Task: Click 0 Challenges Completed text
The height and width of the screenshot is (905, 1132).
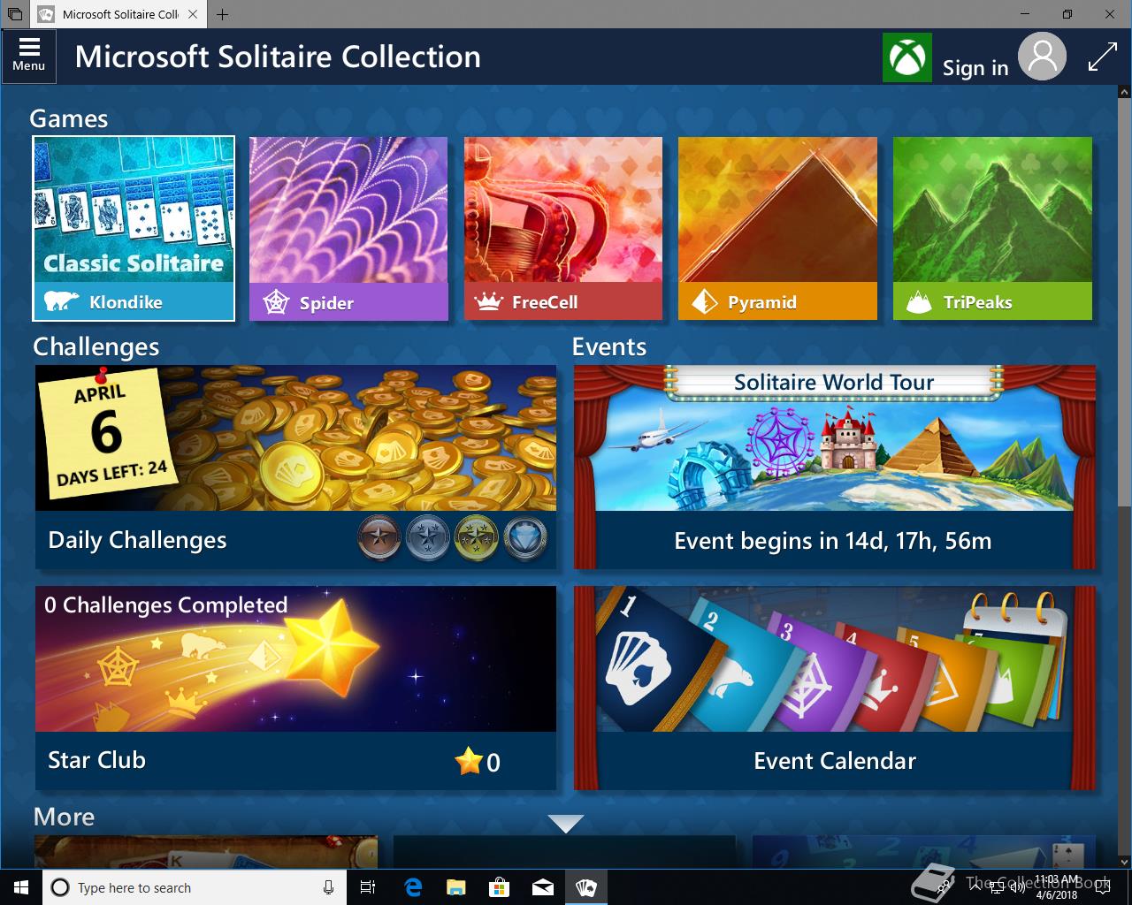Action: click(166, 605)
